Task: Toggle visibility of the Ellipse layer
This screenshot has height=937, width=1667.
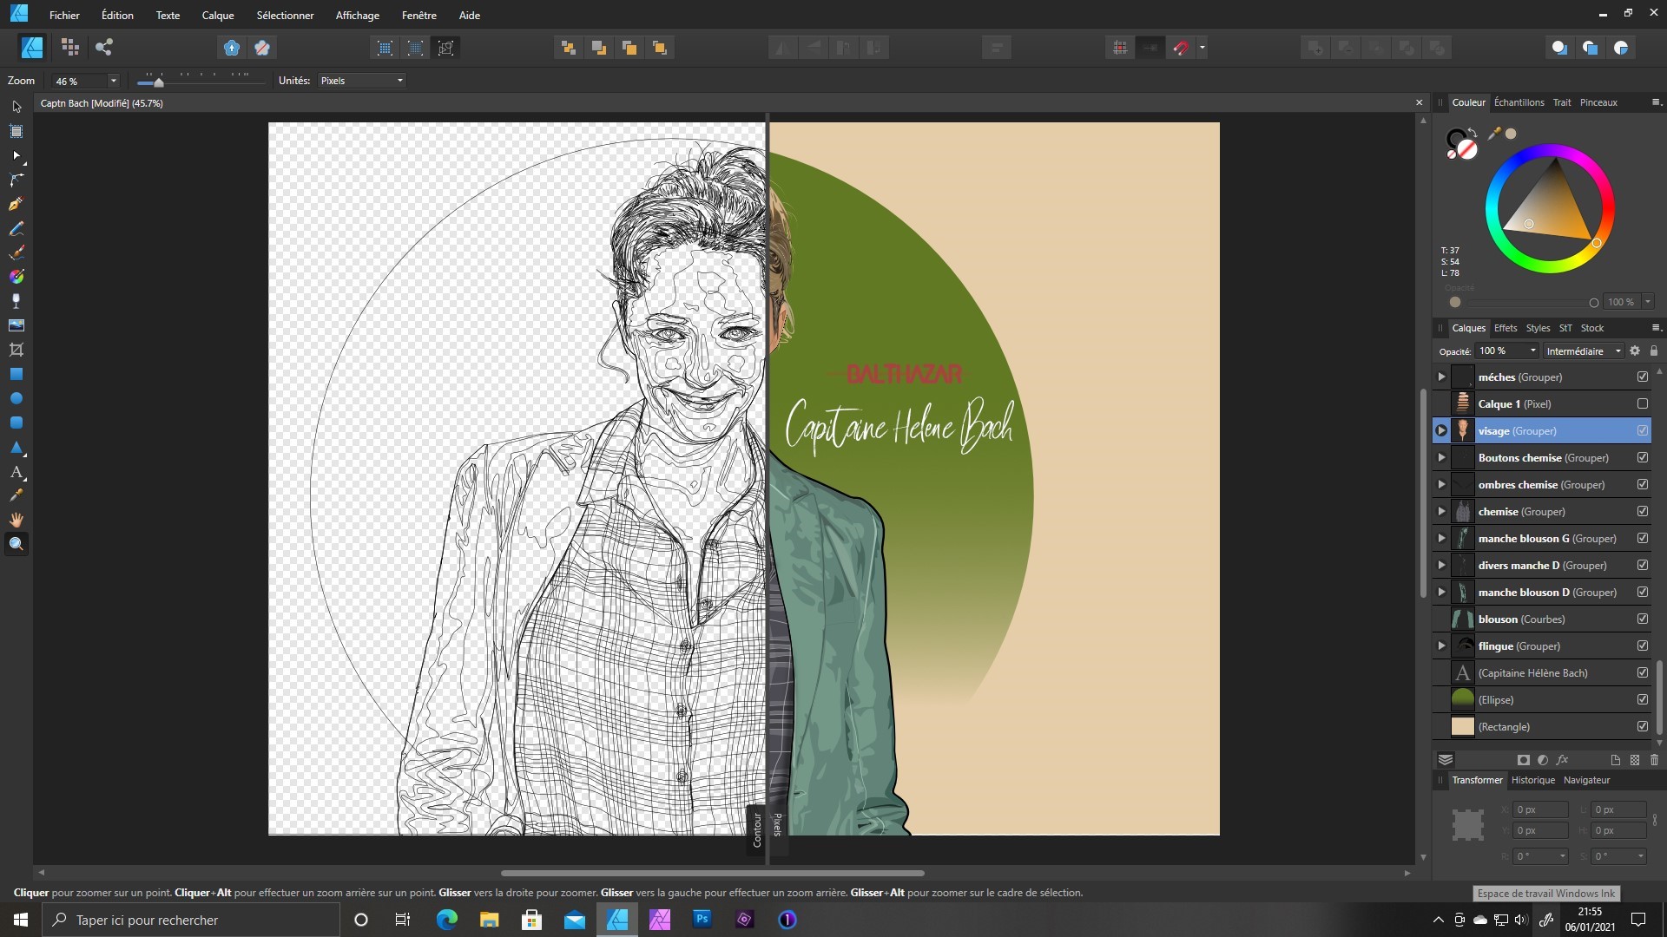Action: click(1642, 700)
